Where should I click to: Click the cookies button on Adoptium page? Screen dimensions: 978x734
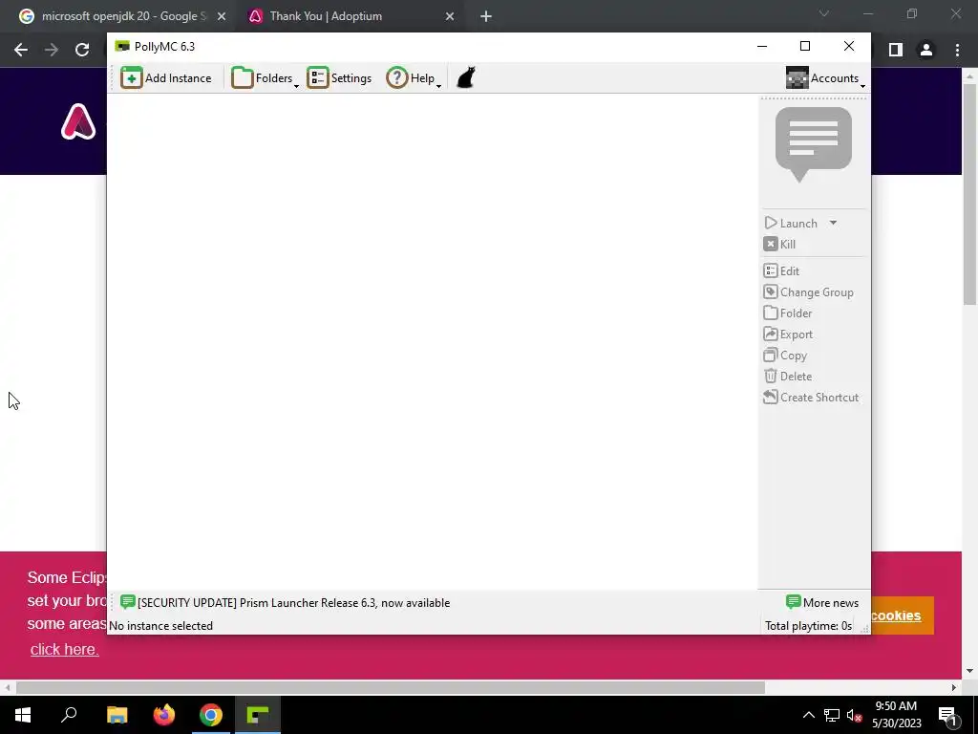tap(903, 615)
